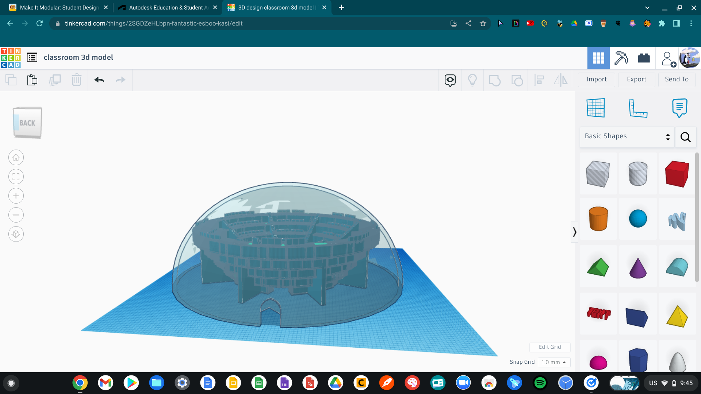Select the Workplane tool icon
701x394 pixels.
tap(595, 107)
